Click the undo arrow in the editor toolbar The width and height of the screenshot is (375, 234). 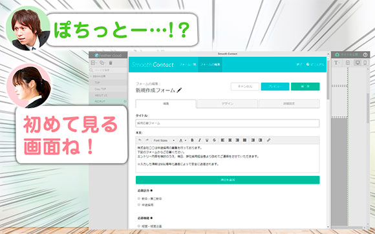coord(140,140)
